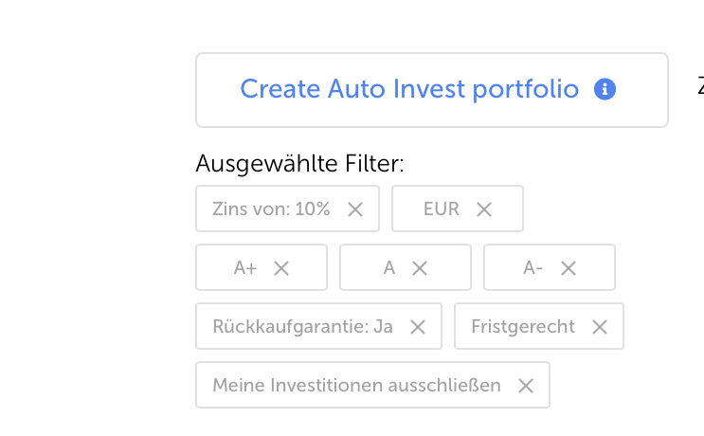The width and height of the screenshot is (704, 436).
Task: Click the A+ filter chip label
Action: [x=245, y=268]
